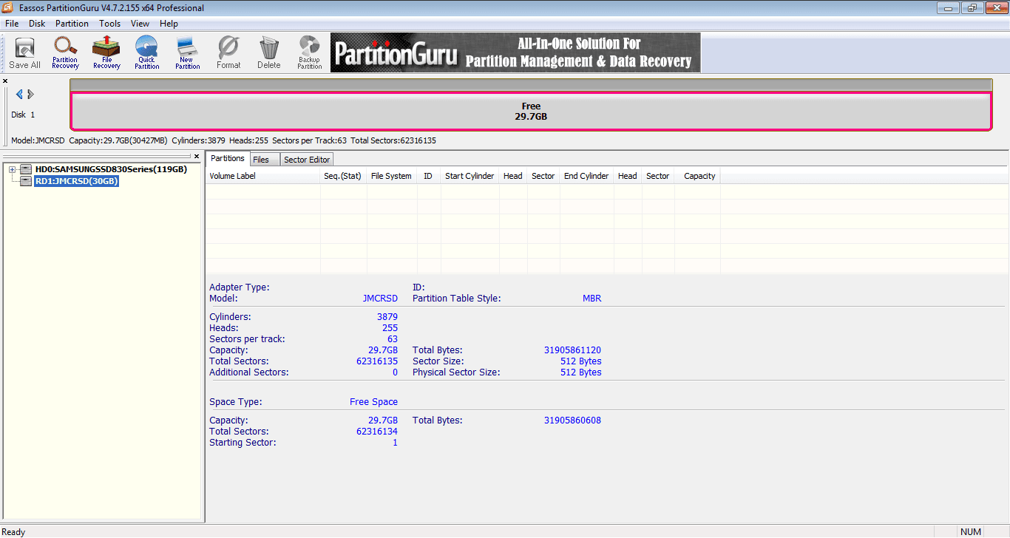Switch to the Sector Editor tab
Screen dimensions: 1010x538
307,160
